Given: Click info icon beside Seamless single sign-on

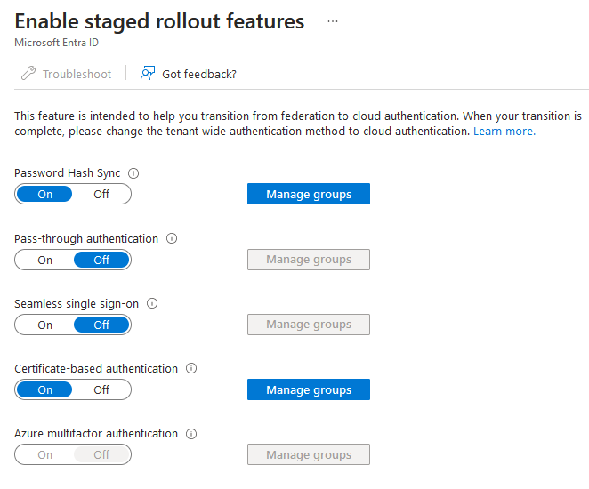Looking at the screenshot, I should click(152, 303).
